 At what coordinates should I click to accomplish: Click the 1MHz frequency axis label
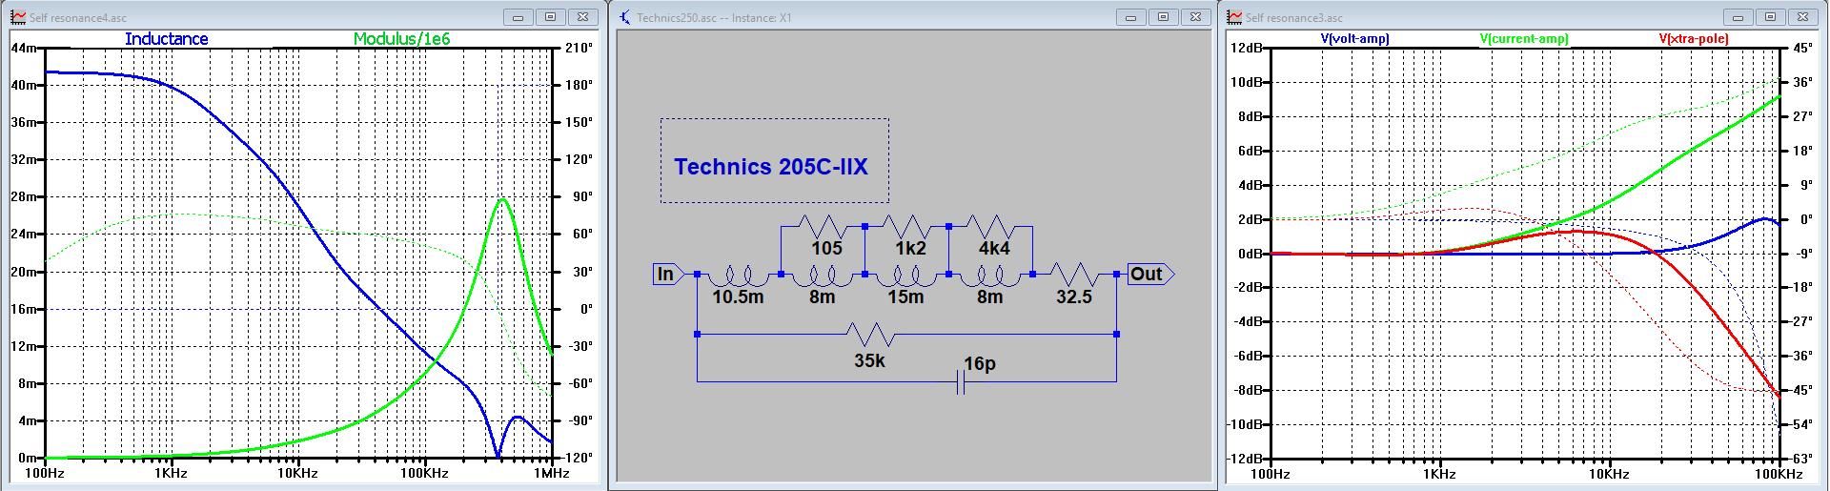552,473
